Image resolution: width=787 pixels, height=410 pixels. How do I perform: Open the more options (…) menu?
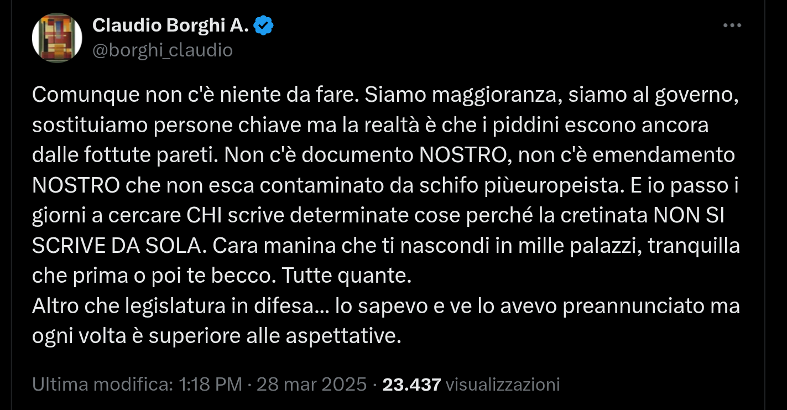(x=733, y=24)
